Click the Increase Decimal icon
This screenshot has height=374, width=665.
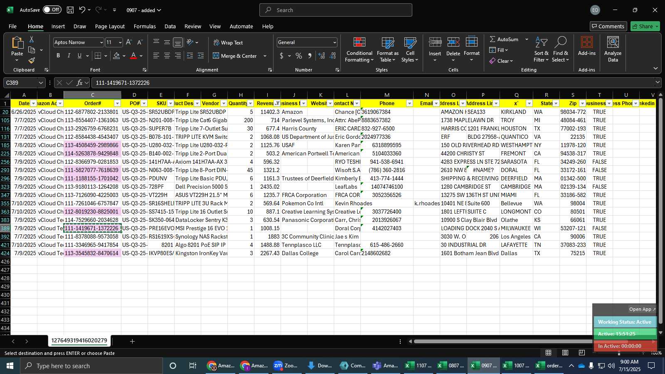[322, 56]
